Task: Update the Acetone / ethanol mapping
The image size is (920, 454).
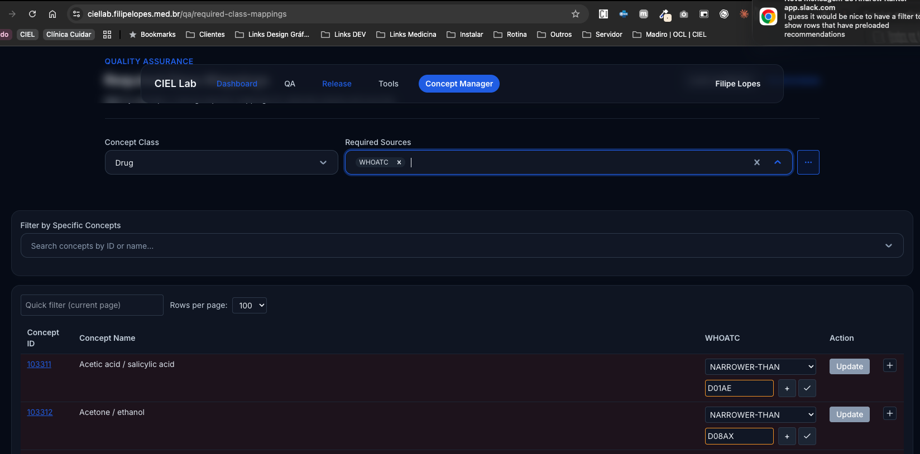Action: click(x=850, y=414)
